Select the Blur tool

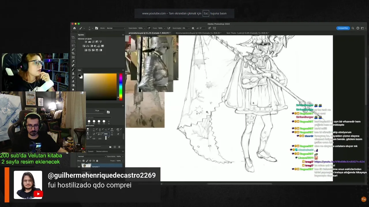point(73,89)
